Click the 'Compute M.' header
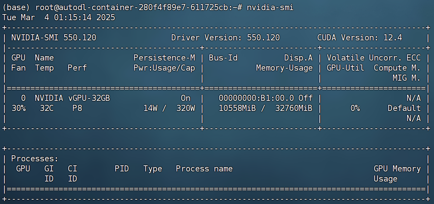Screen dimensions: 434x204 [397, 68]
